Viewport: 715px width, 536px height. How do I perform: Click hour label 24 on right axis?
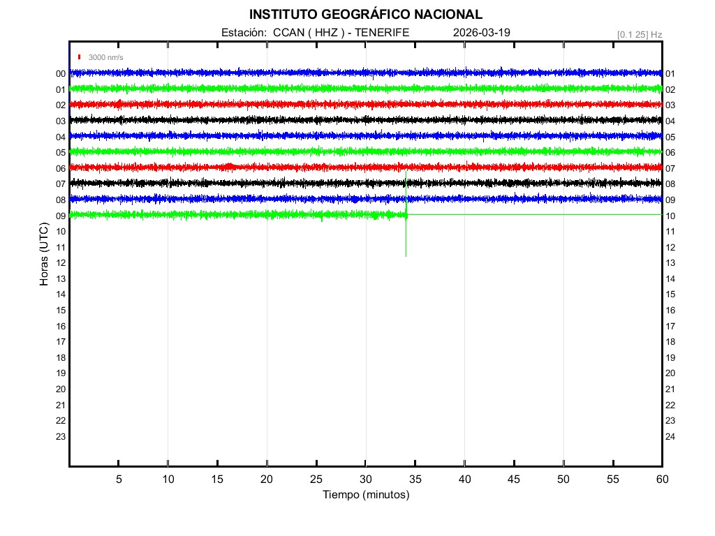click(x=670, y=437)
